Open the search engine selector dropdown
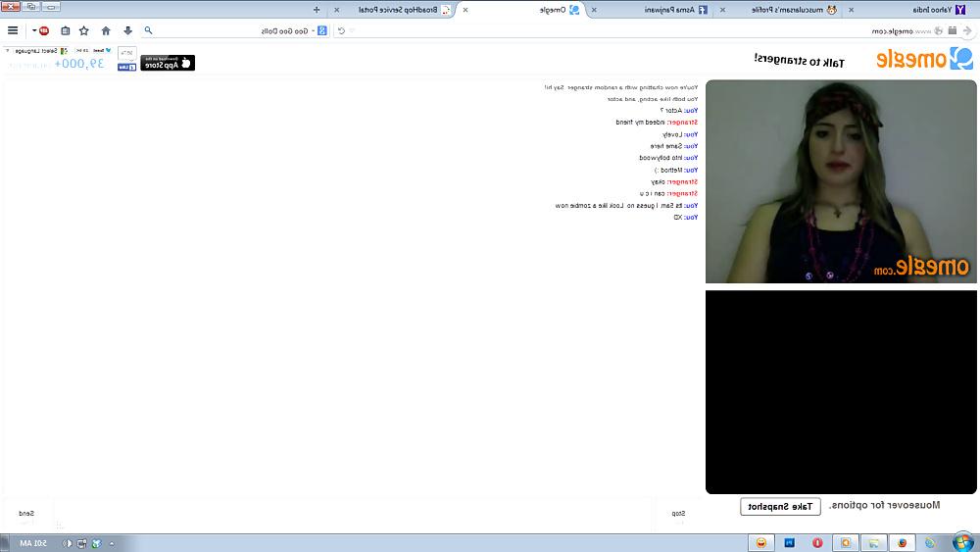 click(320, 30)
